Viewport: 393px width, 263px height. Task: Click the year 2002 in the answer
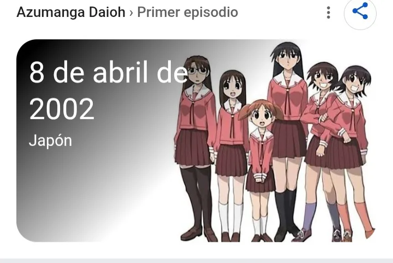[x=62, y=109]
